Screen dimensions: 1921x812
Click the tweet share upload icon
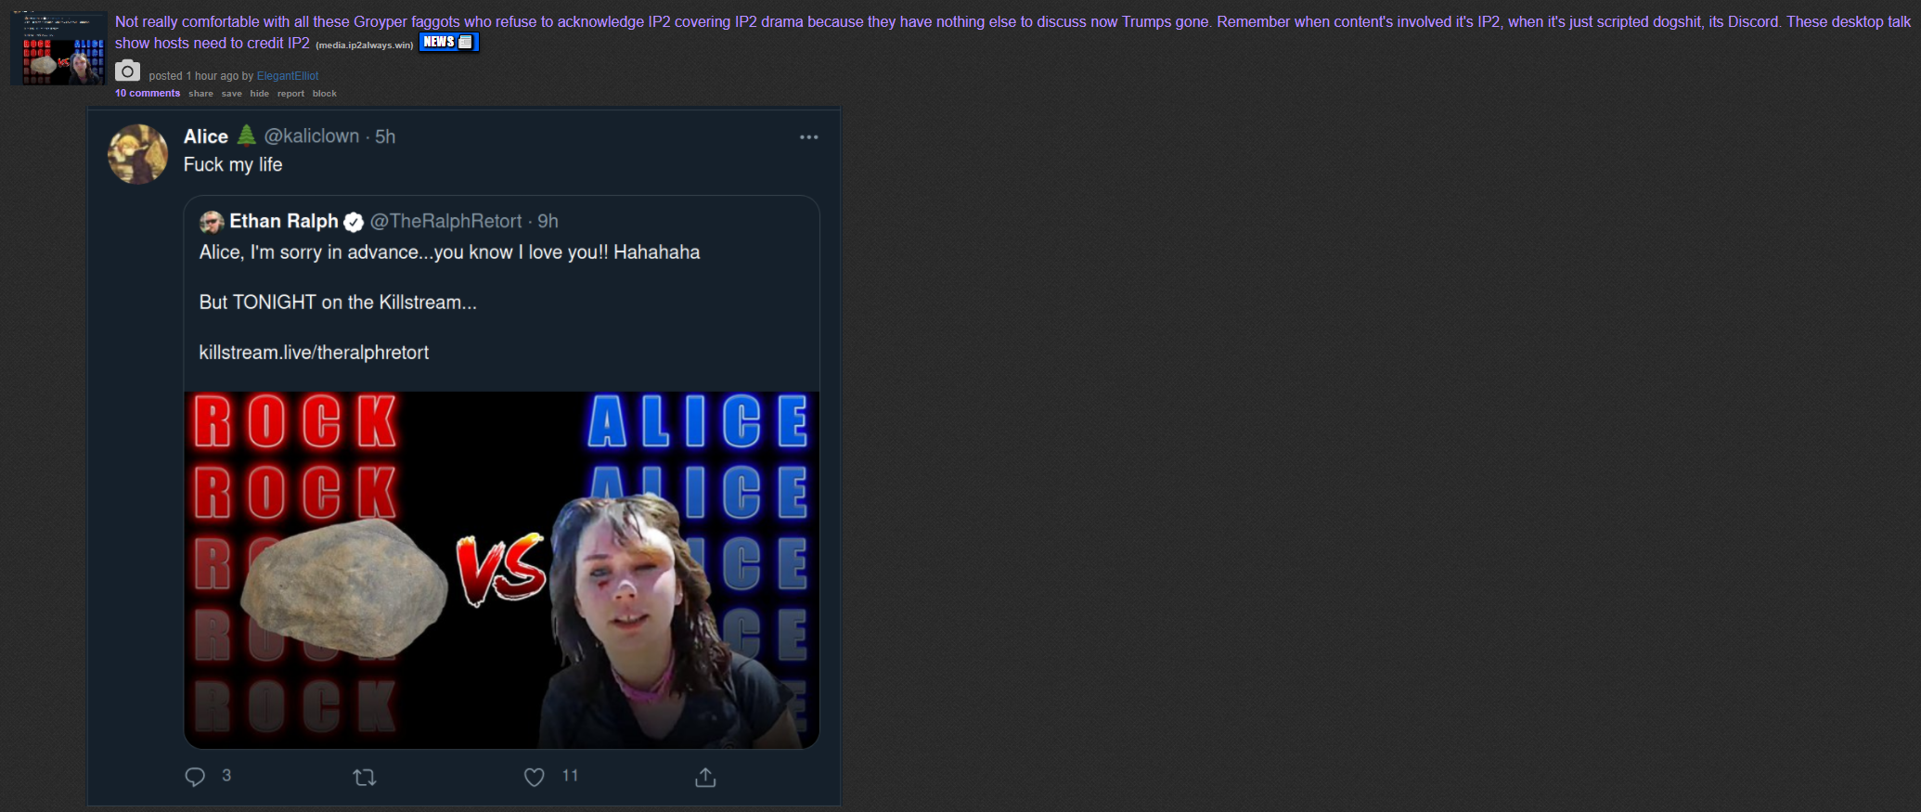[x=705, y=777]
